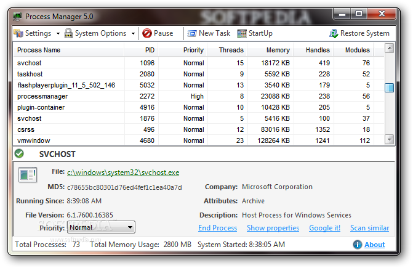Screen dimensions: 413x268
Task: Sort by Modules column header
Action: point(353,50)
